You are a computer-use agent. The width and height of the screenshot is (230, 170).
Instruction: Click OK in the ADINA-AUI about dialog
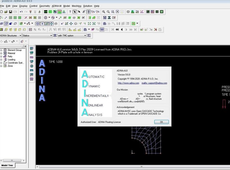click(161, 122)
